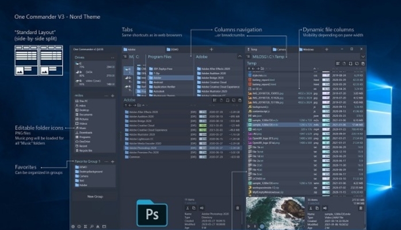Select vid.mp4 in the Temp pane
This screenshot has width=401, height=230.
tap(306, 129)
